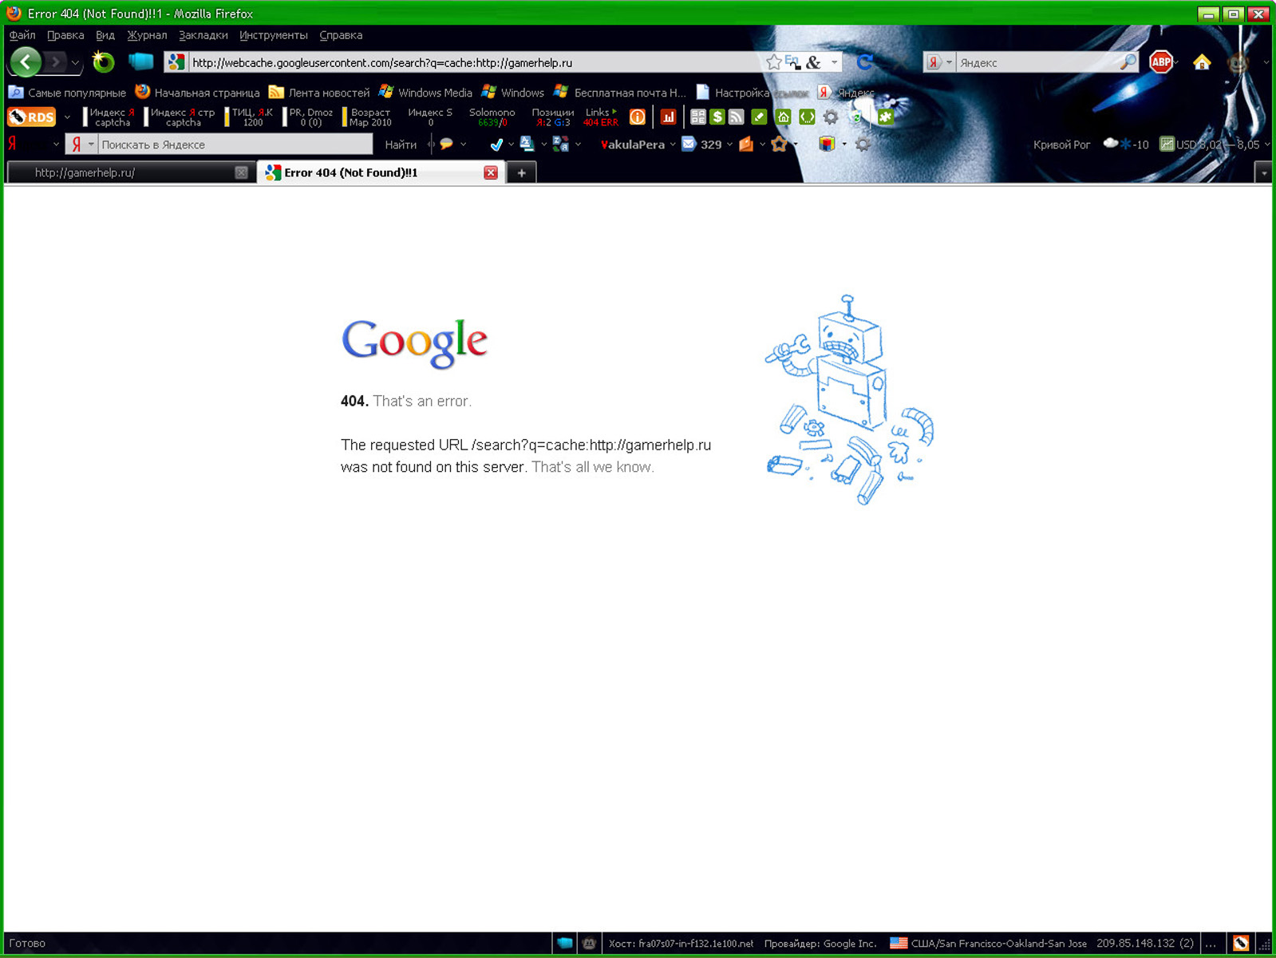
Task: Click the Google site favicon in address bar
Action: tap(176, 62)
